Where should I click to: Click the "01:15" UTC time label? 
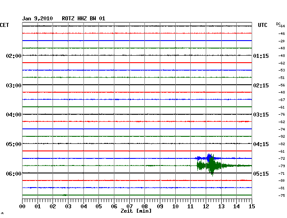[261, 56]
